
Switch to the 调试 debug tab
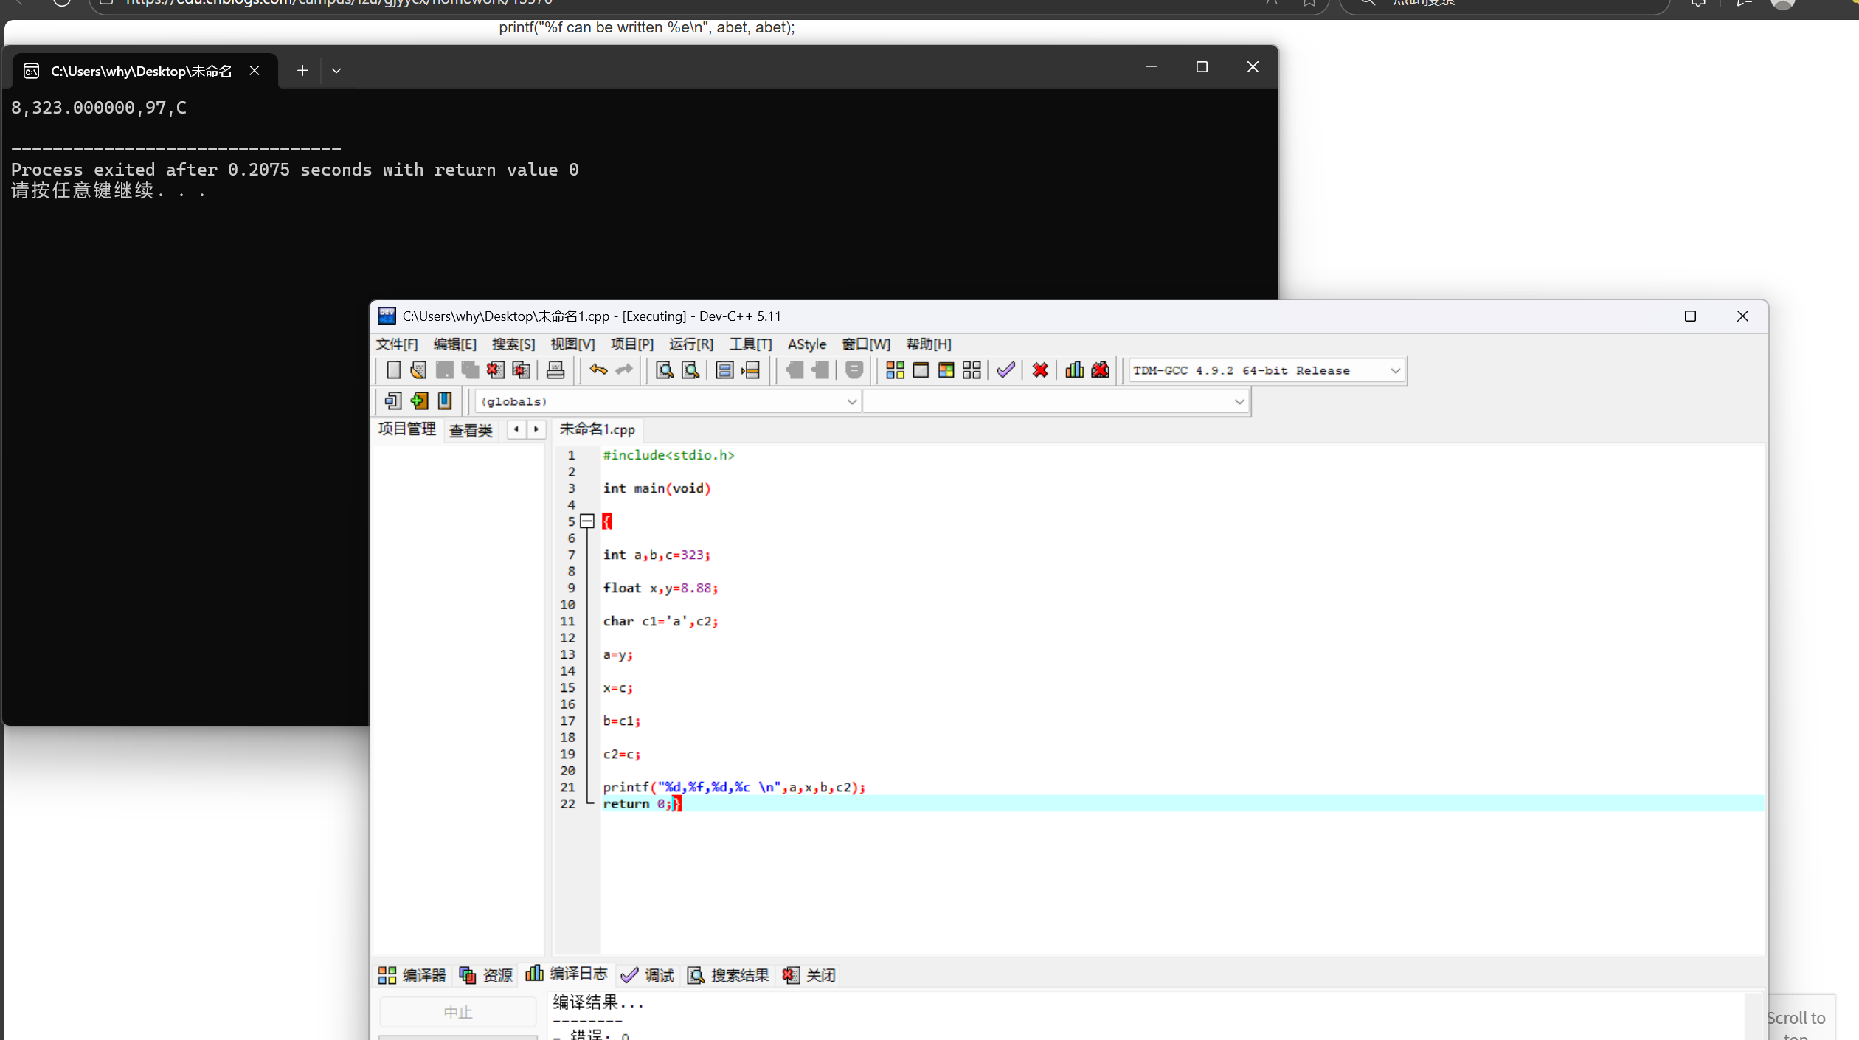(x=648, y=976)
